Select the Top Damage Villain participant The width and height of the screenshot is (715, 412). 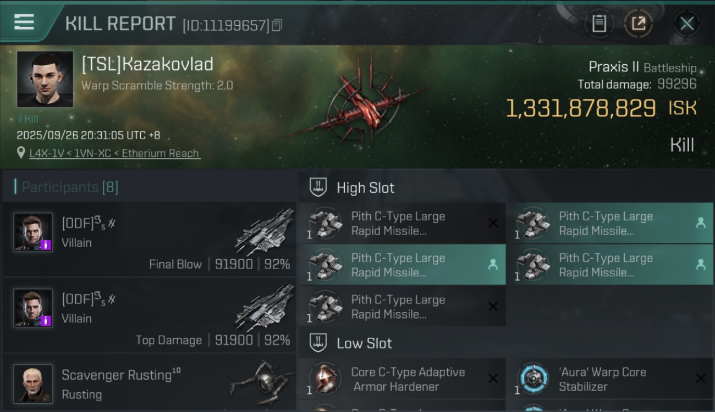coord(149,315)
